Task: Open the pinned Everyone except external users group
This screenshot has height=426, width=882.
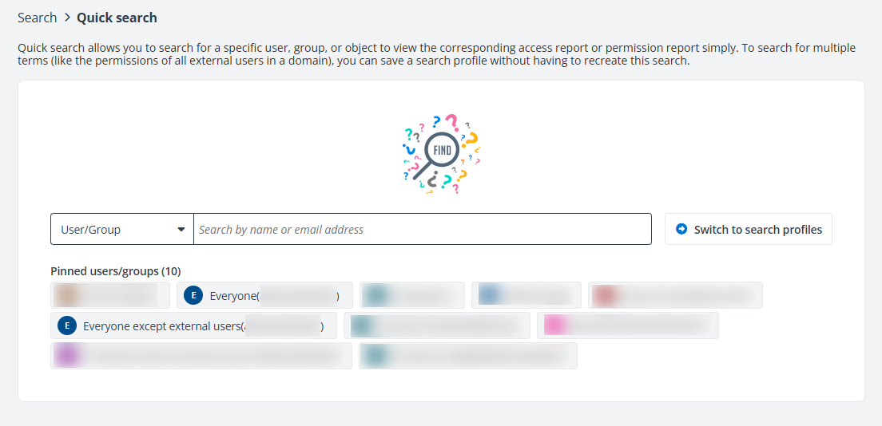Action: [x=200, y=326]
